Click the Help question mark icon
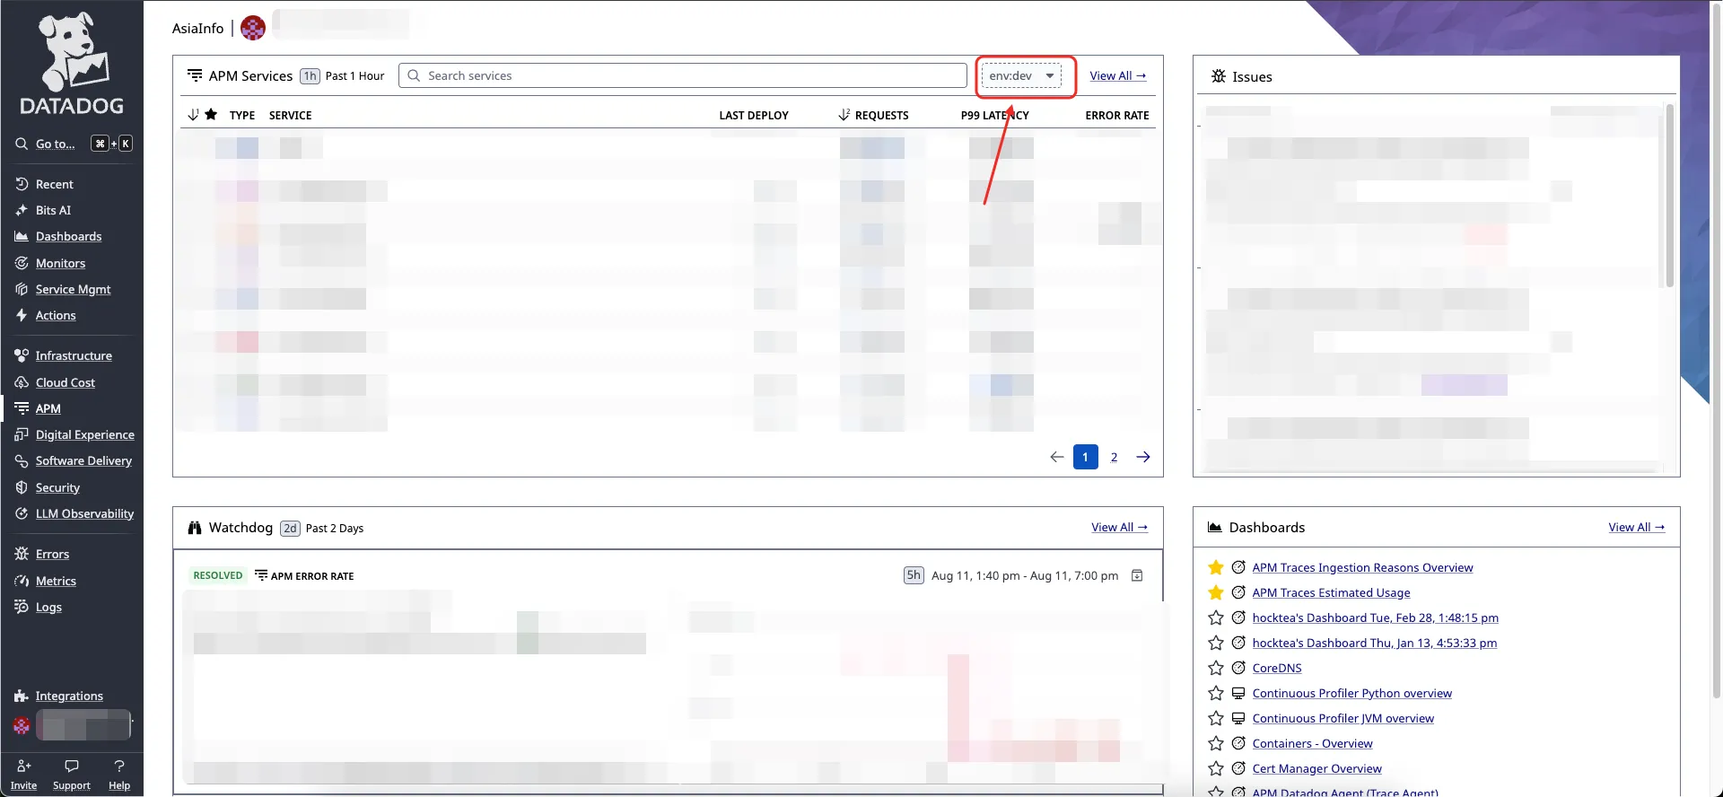This screenshot has height=797, width=1723. pyautogui.click(x=119, y=766)
